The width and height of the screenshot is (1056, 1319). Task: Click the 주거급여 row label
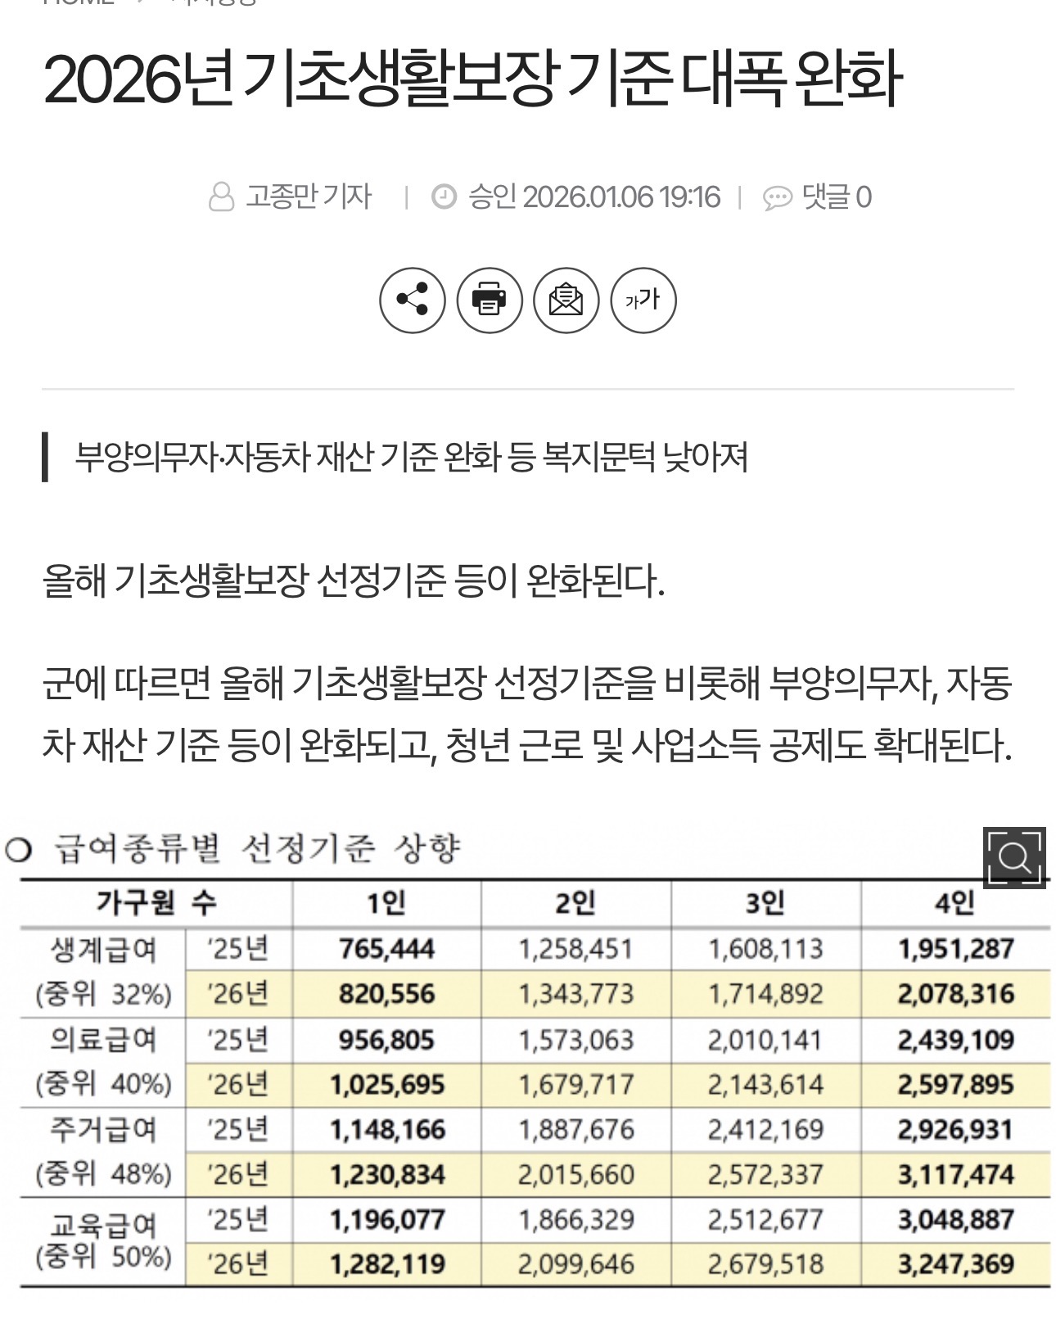click(103, 1130)
